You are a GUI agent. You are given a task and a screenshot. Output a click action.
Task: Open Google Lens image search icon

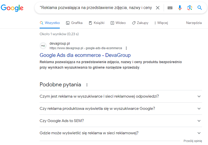point(190,8)
